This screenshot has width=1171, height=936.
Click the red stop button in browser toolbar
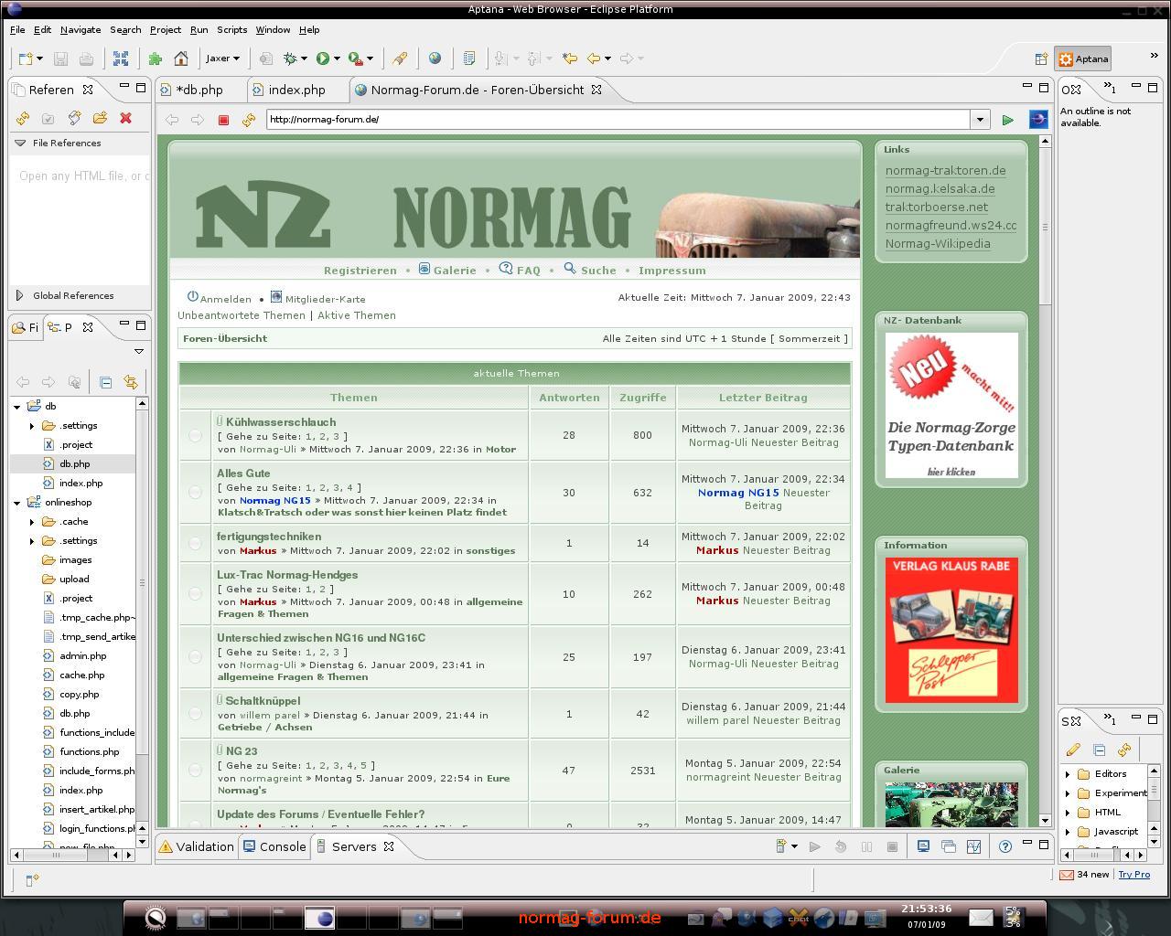tap(223, 120)
